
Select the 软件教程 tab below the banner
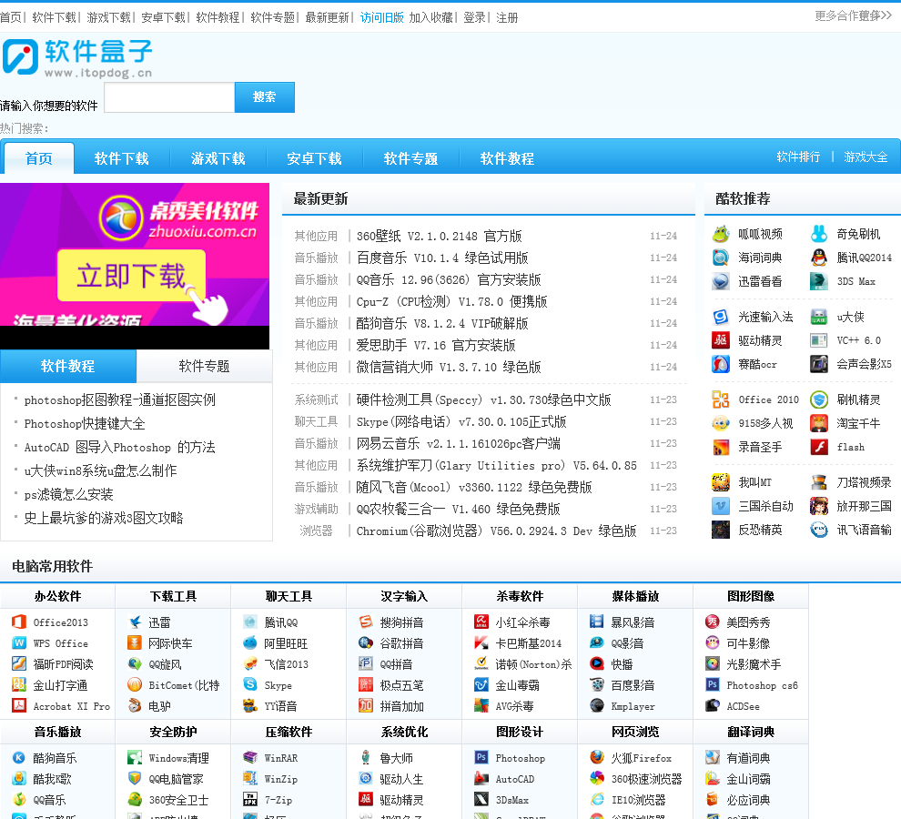(x=68, y=366)
